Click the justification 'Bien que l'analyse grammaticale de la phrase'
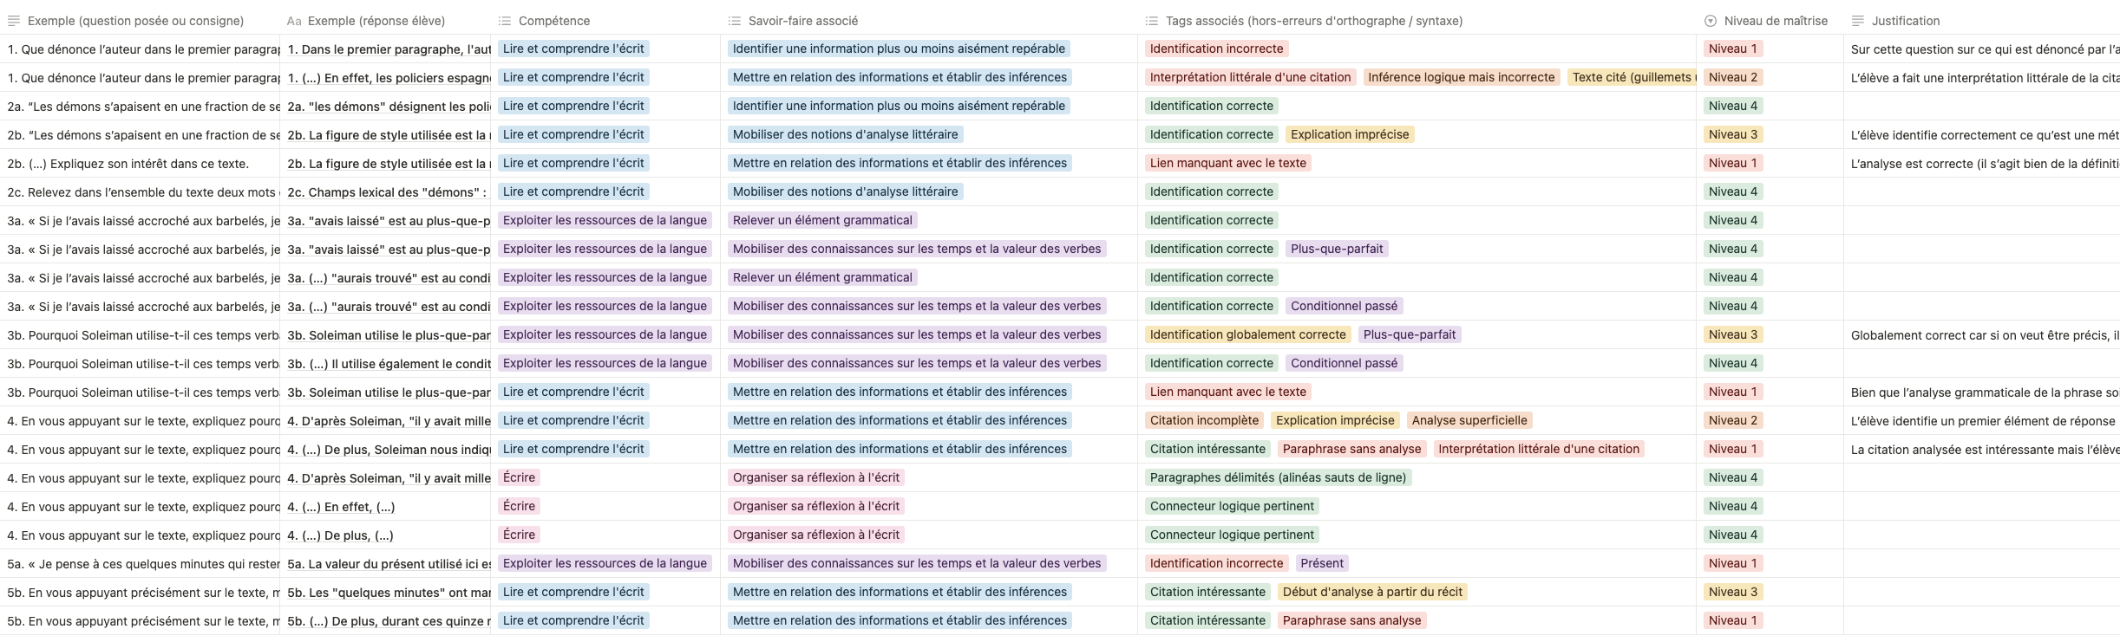Screen dimensions: 2120x642 (1982, 392)
